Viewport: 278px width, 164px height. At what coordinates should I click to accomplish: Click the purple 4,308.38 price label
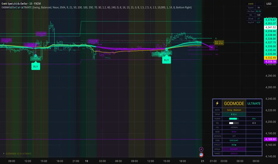click(x=270, y=61)
